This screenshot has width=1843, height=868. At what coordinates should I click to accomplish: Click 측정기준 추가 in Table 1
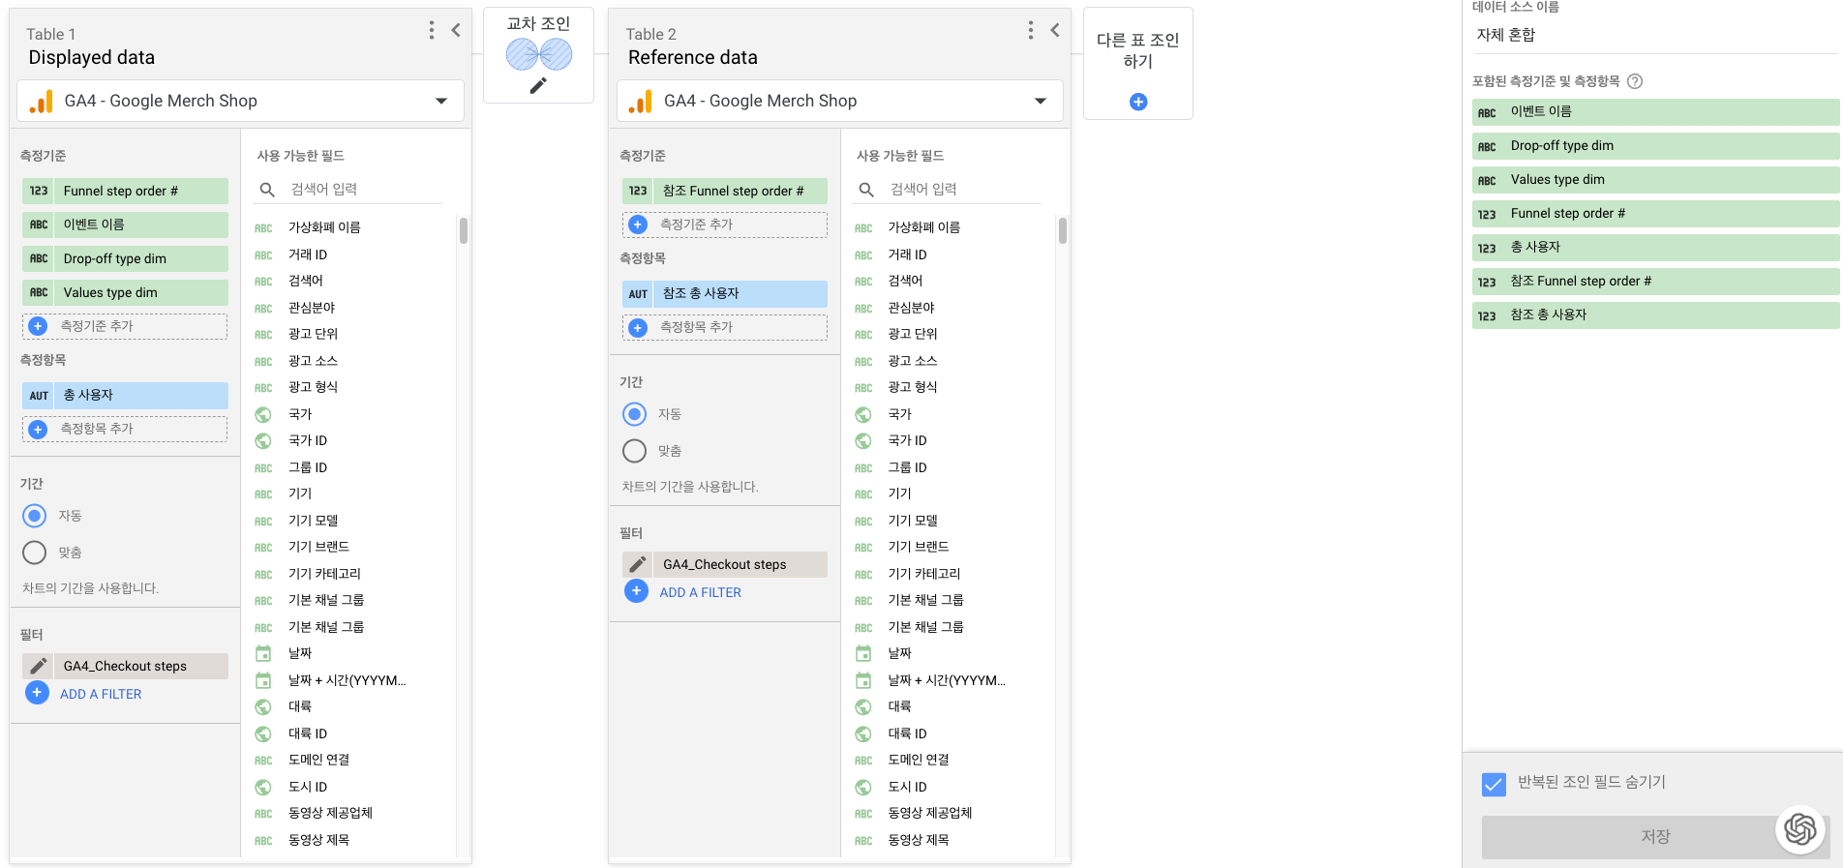coord(125,326)
